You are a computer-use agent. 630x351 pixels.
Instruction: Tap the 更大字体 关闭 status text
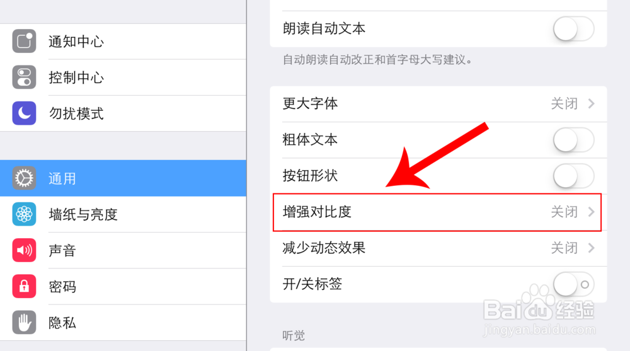(x=564, y=104)
